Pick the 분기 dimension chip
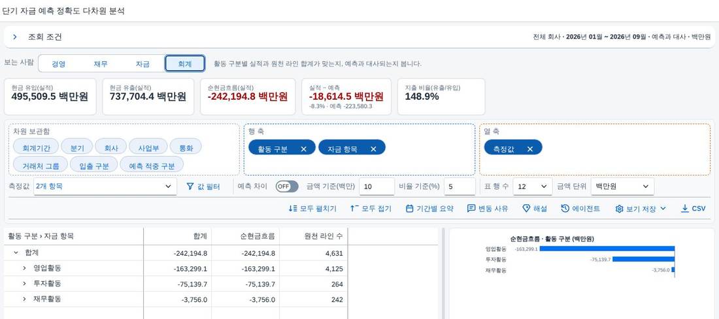 [77, 147]
